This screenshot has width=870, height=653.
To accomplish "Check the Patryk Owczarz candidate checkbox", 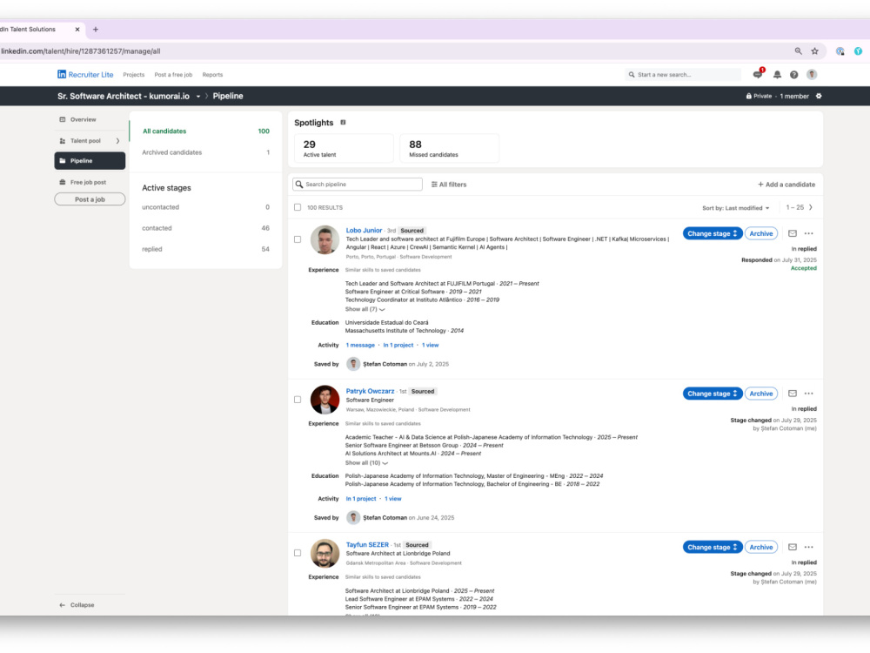I will pyautogui.click(x=298, y=400).
